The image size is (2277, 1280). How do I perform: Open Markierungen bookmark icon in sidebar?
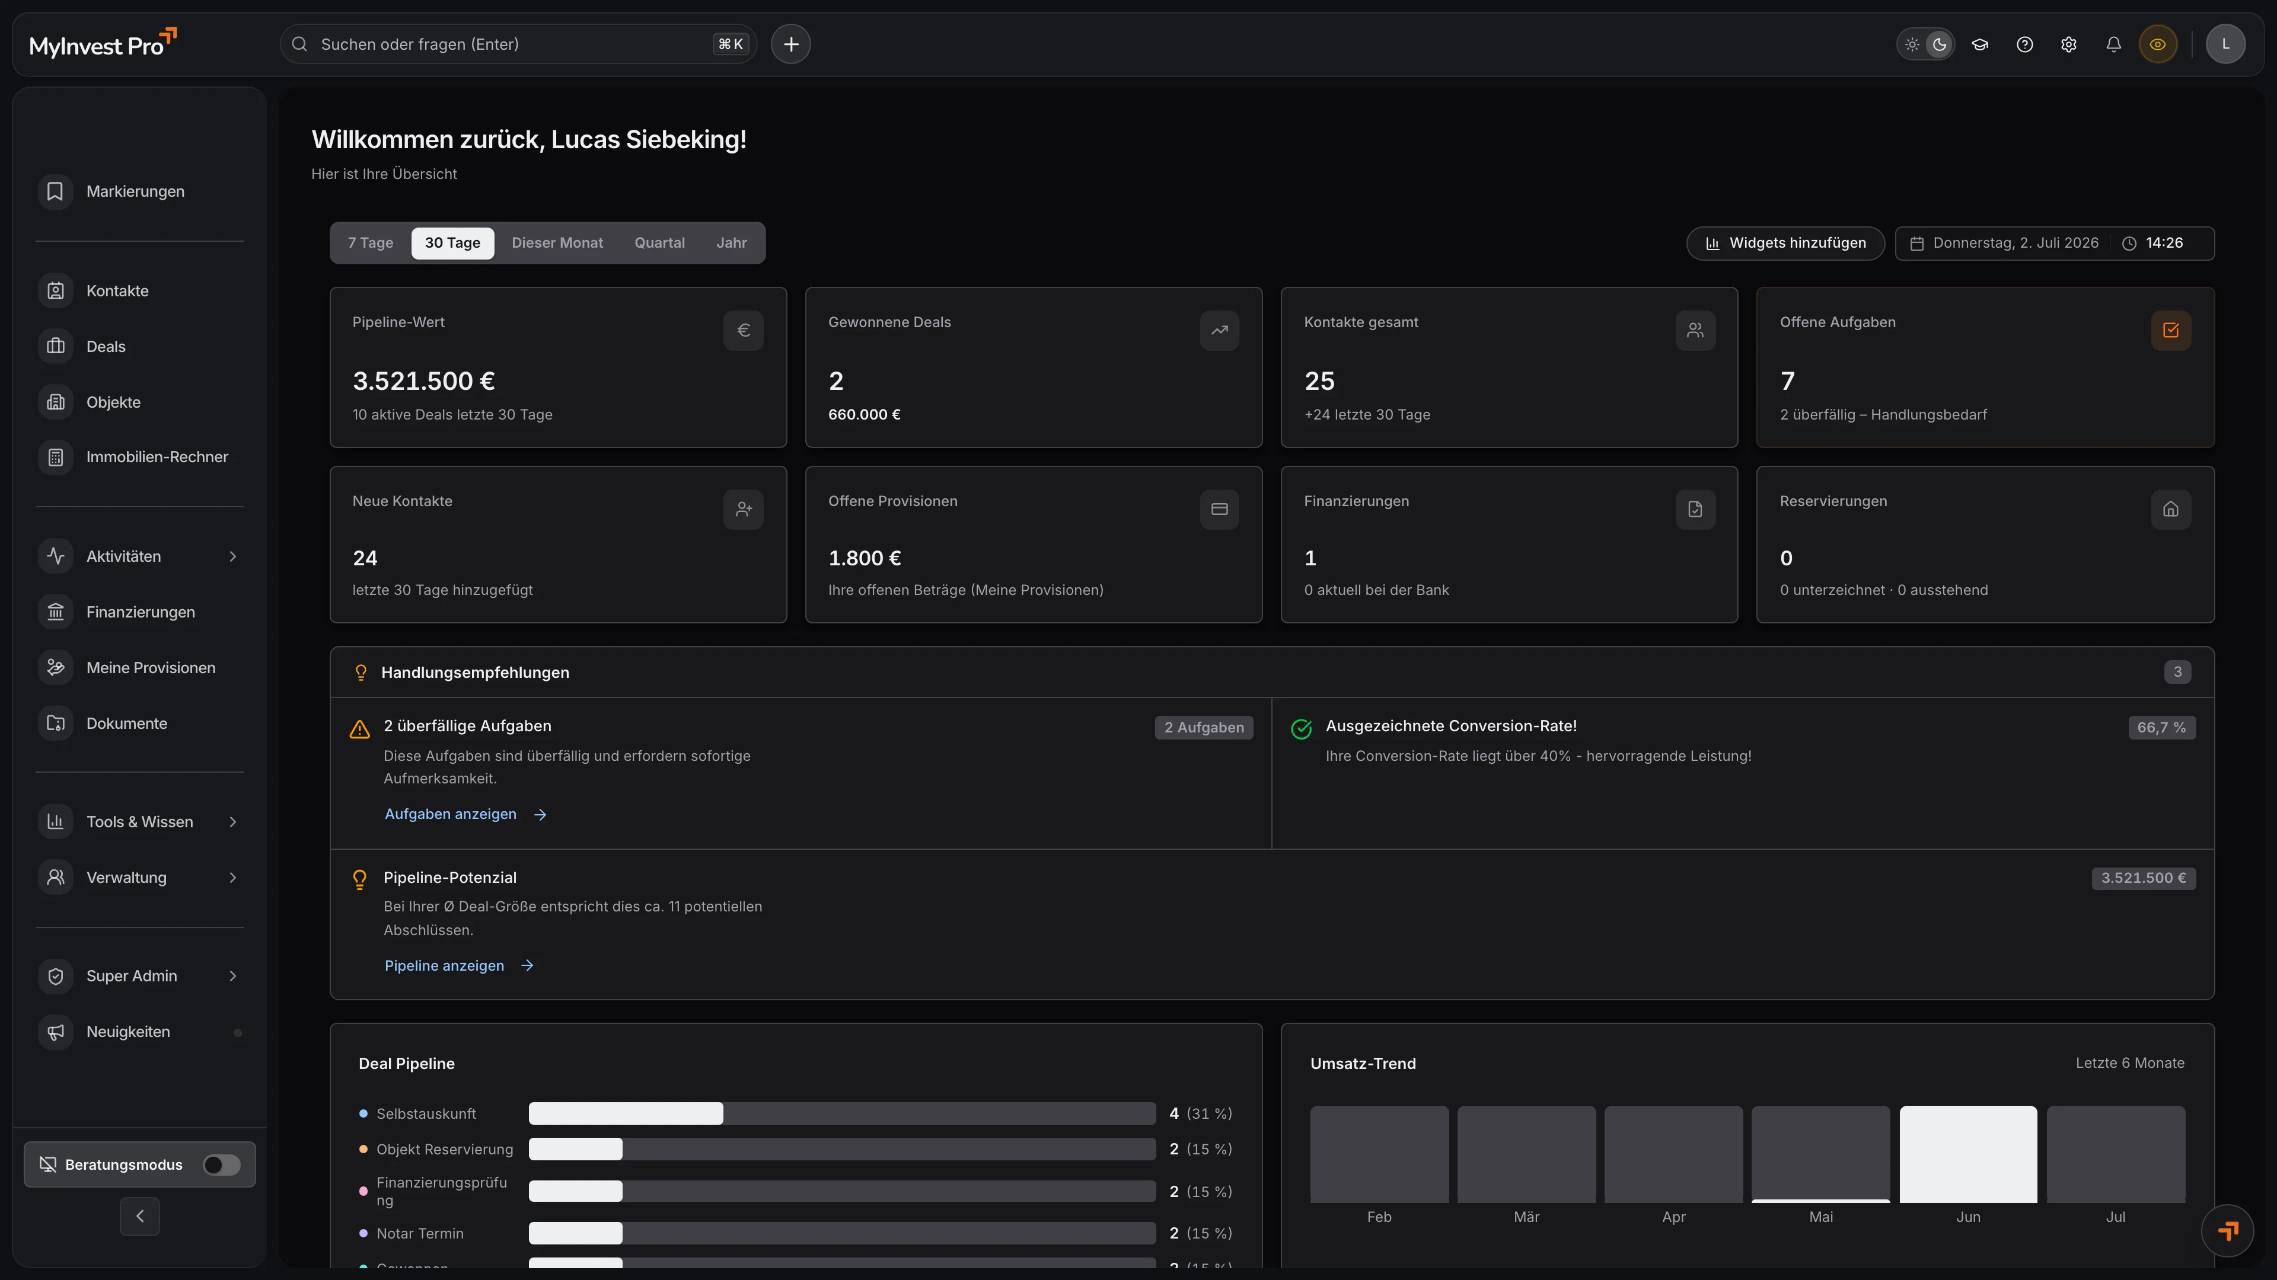[56, 191]
